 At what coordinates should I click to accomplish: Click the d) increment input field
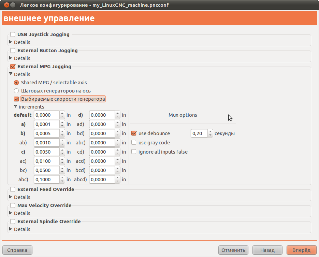(x=102, y=115)
